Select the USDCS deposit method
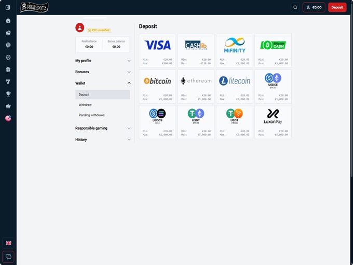This screenshot has width=353, height=265. (x=157, y=122)
